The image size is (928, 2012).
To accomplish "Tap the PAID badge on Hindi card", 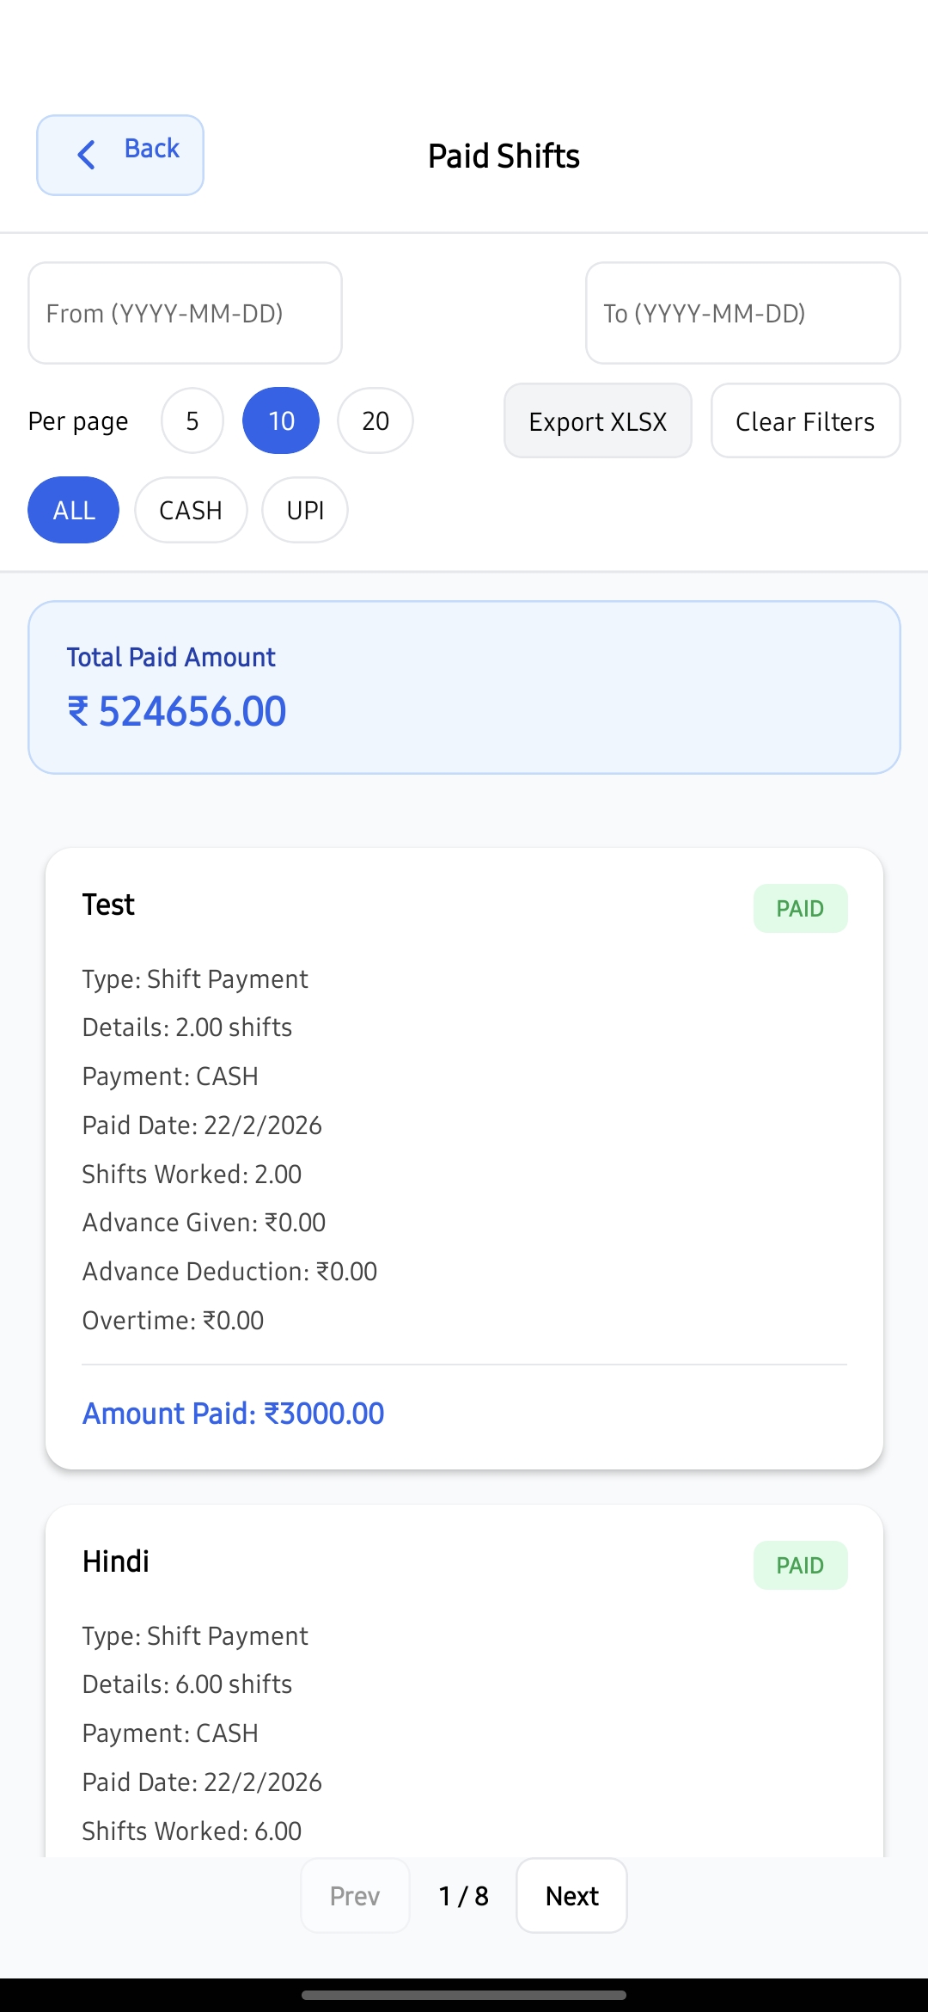I will [800, 1565].
